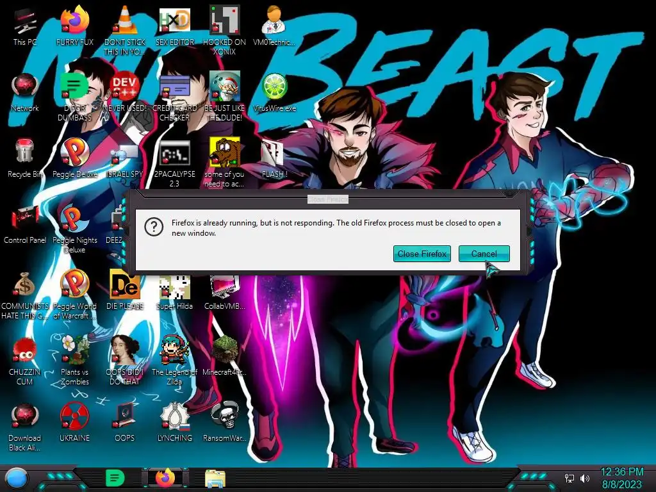The height and width of the screenshot is (492, 656).
Task: Select the 'some of you need to ac...' dog icon
Action: (x=225, y=163)
